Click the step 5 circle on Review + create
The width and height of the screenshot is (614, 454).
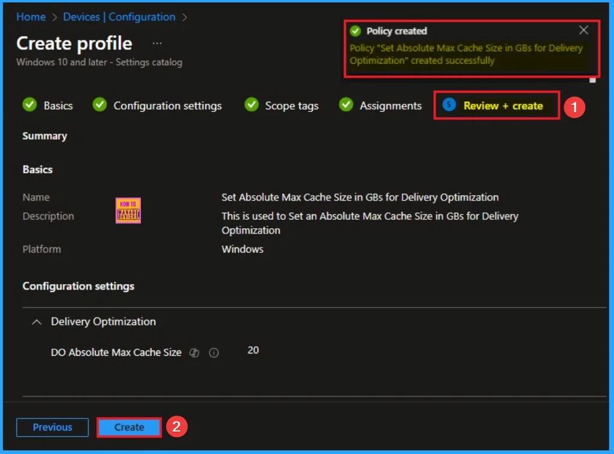[448, 105]
